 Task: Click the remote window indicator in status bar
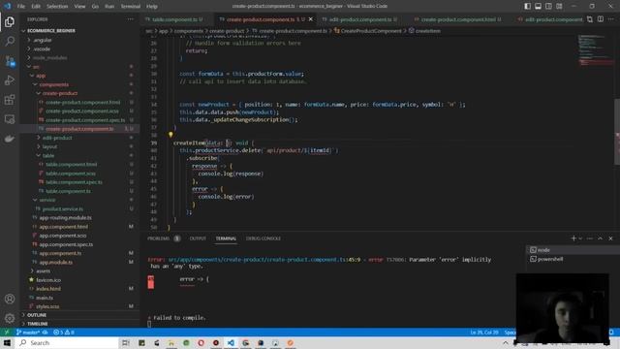(7, 332)
